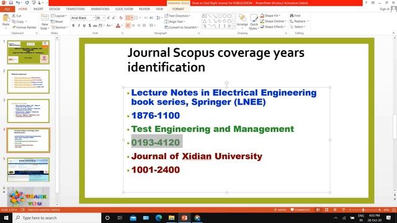Open the Shape Outline dropdown
Viewport: 397px width, 223px height.
(273, 21)
